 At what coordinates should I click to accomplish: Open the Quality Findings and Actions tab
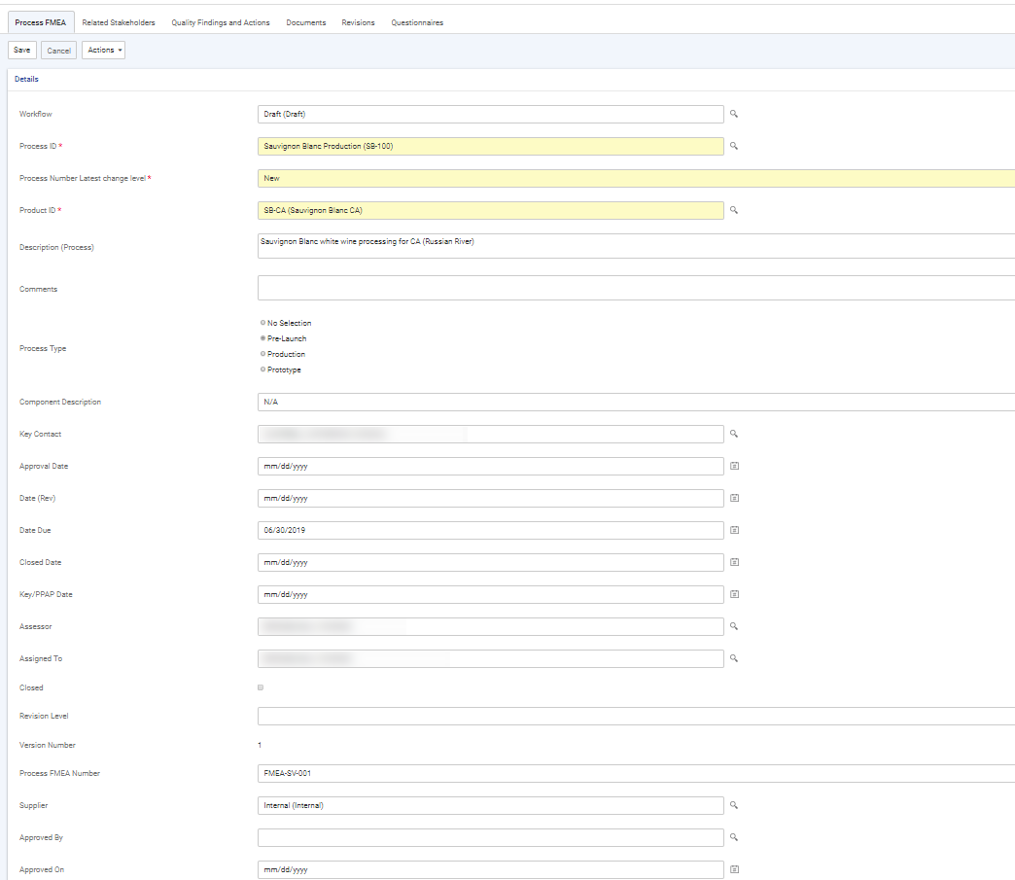pos(221,22)
